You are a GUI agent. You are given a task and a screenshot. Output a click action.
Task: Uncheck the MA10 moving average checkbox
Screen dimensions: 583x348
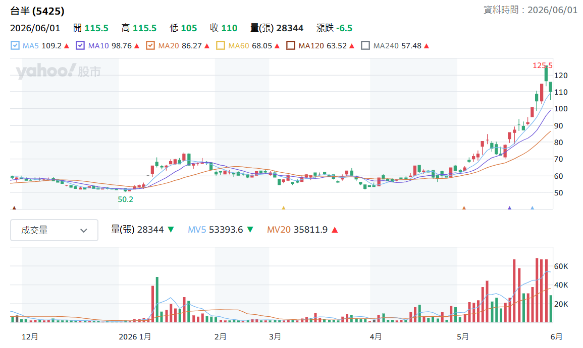[x=80, y=46]
